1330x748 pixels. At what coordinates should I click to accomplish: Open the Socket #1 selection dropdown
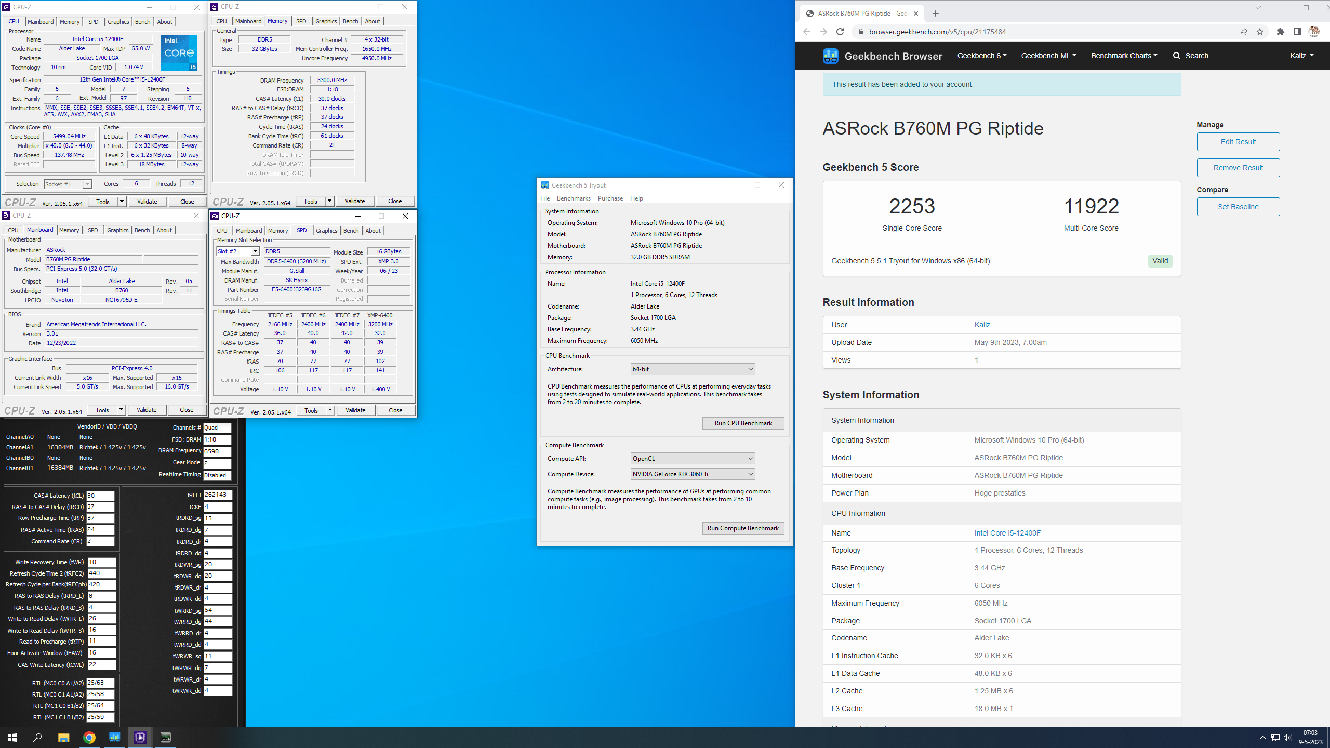coord(68,184)
